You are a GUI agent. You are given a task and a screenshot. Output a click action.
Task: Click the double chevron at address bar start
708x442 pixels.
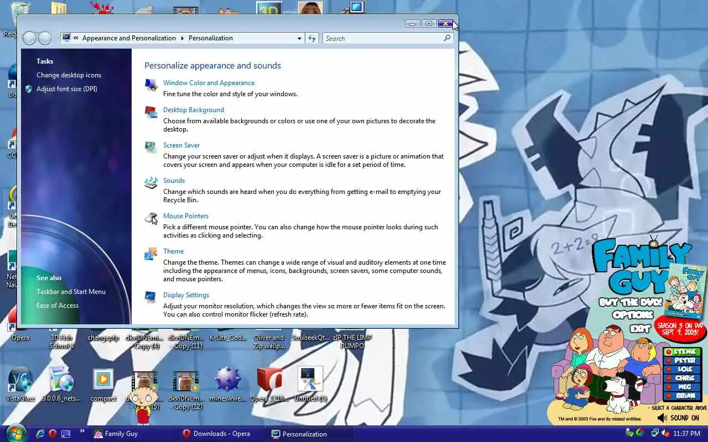[76, 38]
